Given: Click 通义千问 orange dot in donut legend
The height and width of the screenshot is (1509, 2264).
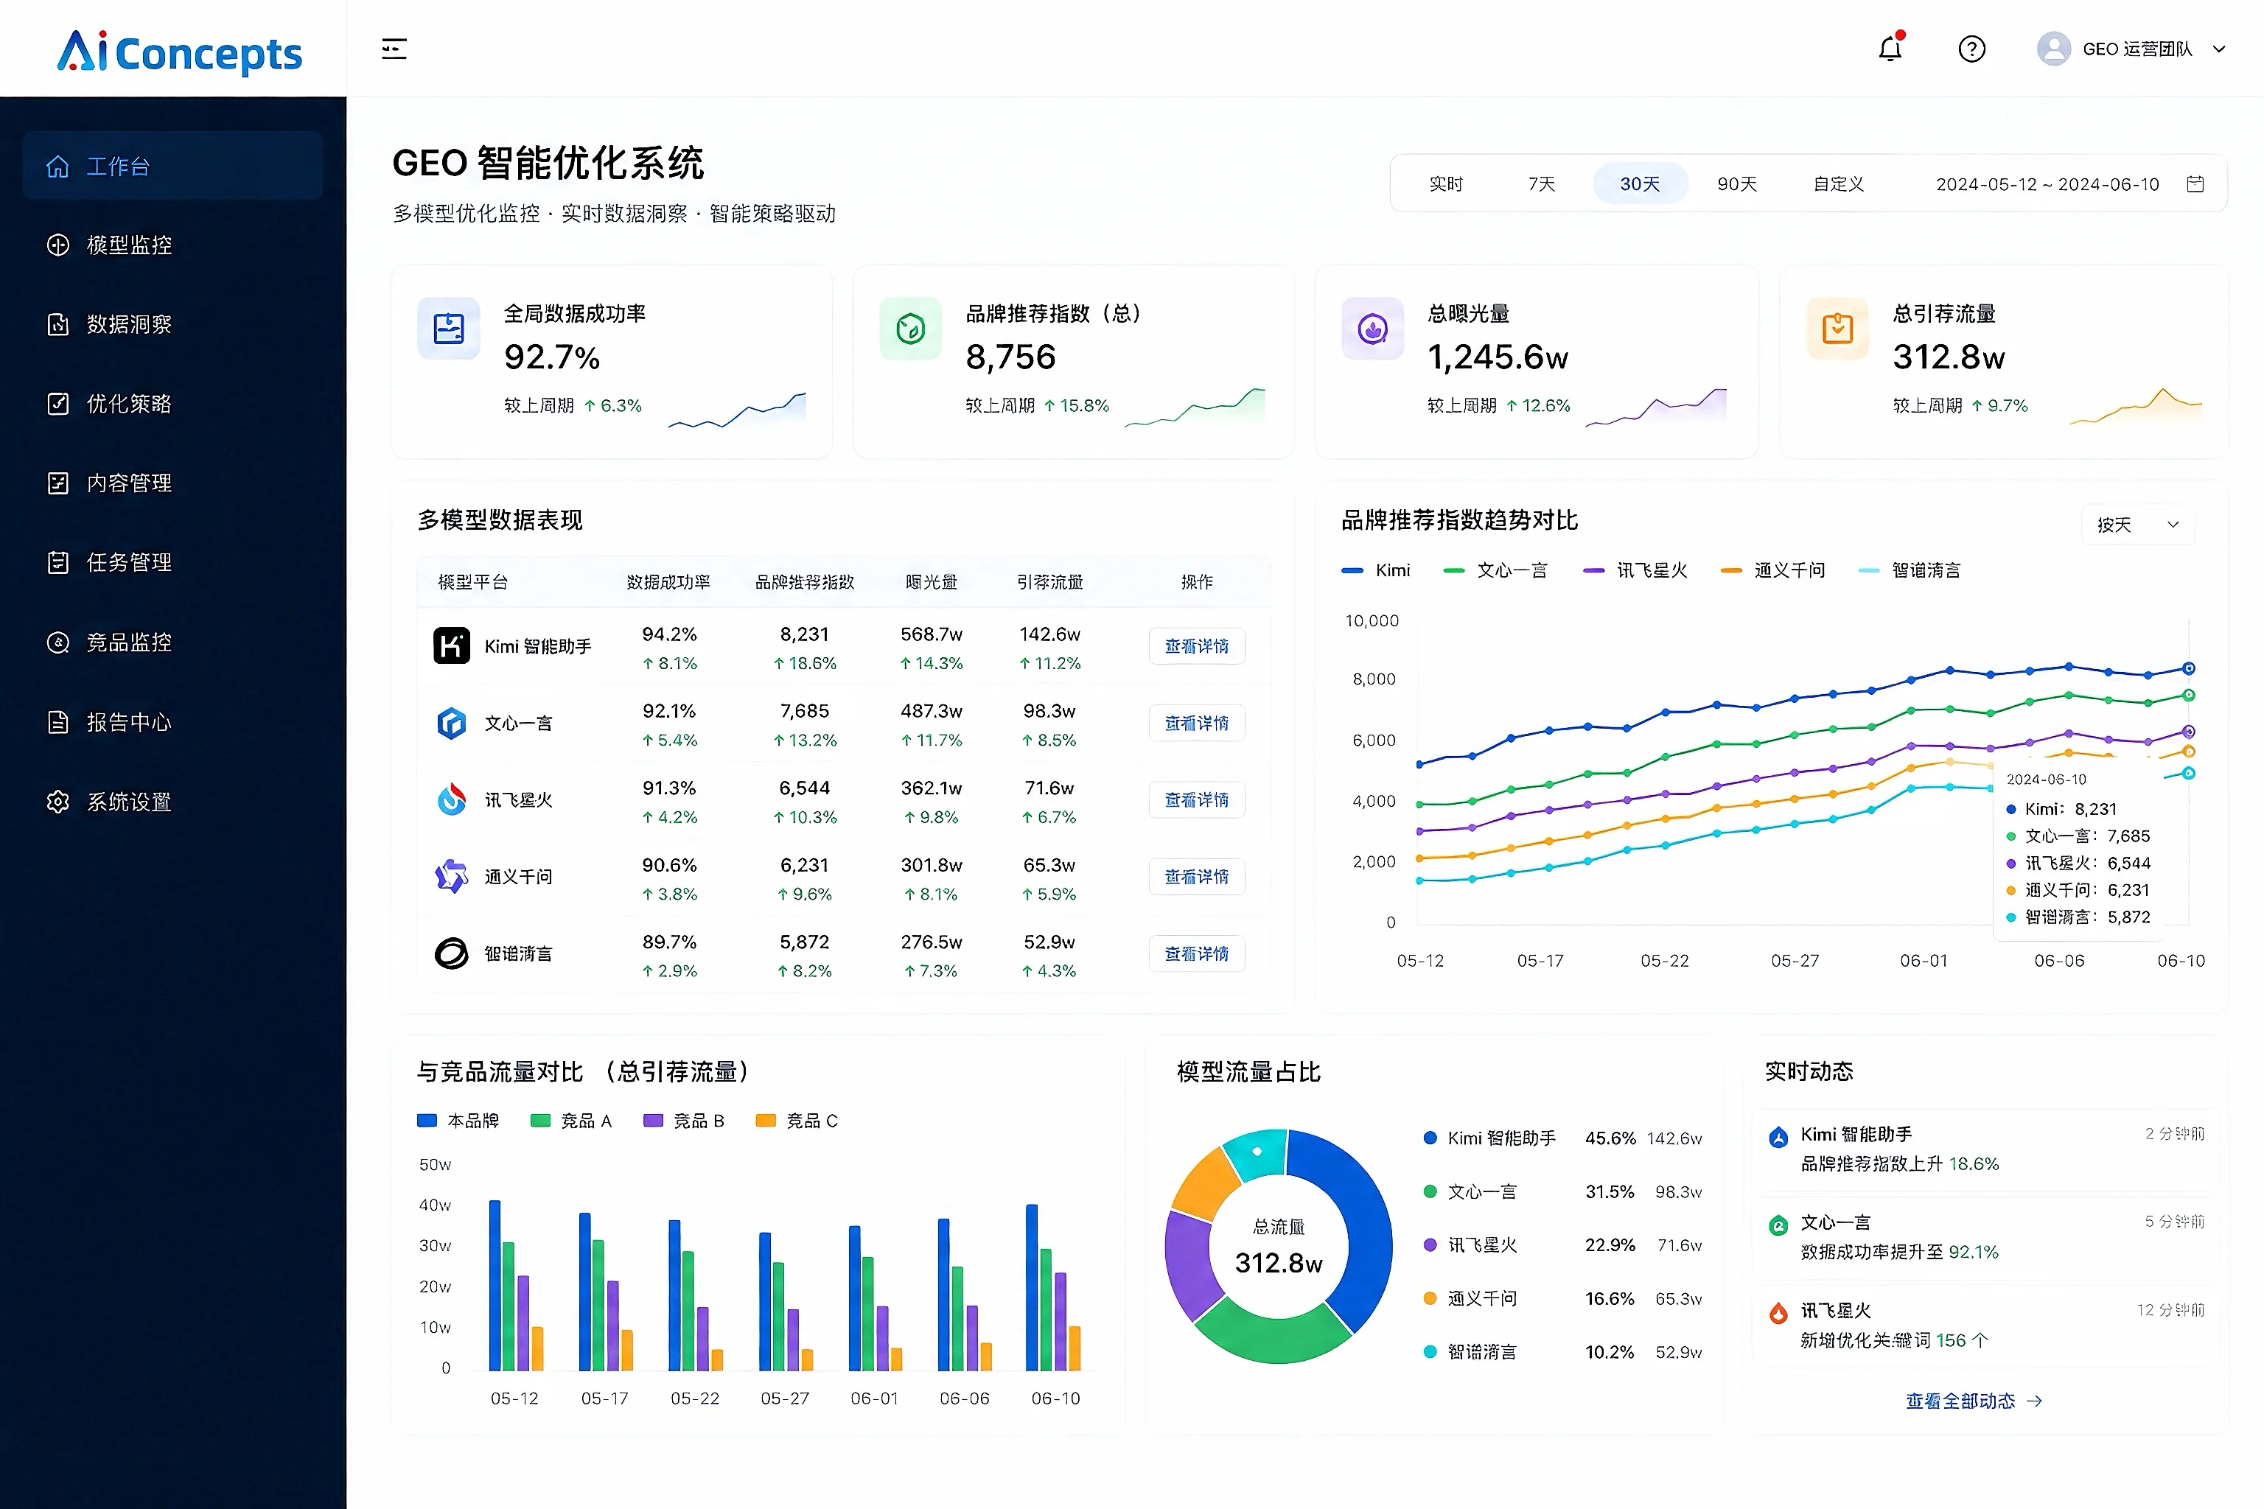Looking at the screenshot, I should (x=1430, y=1298).
